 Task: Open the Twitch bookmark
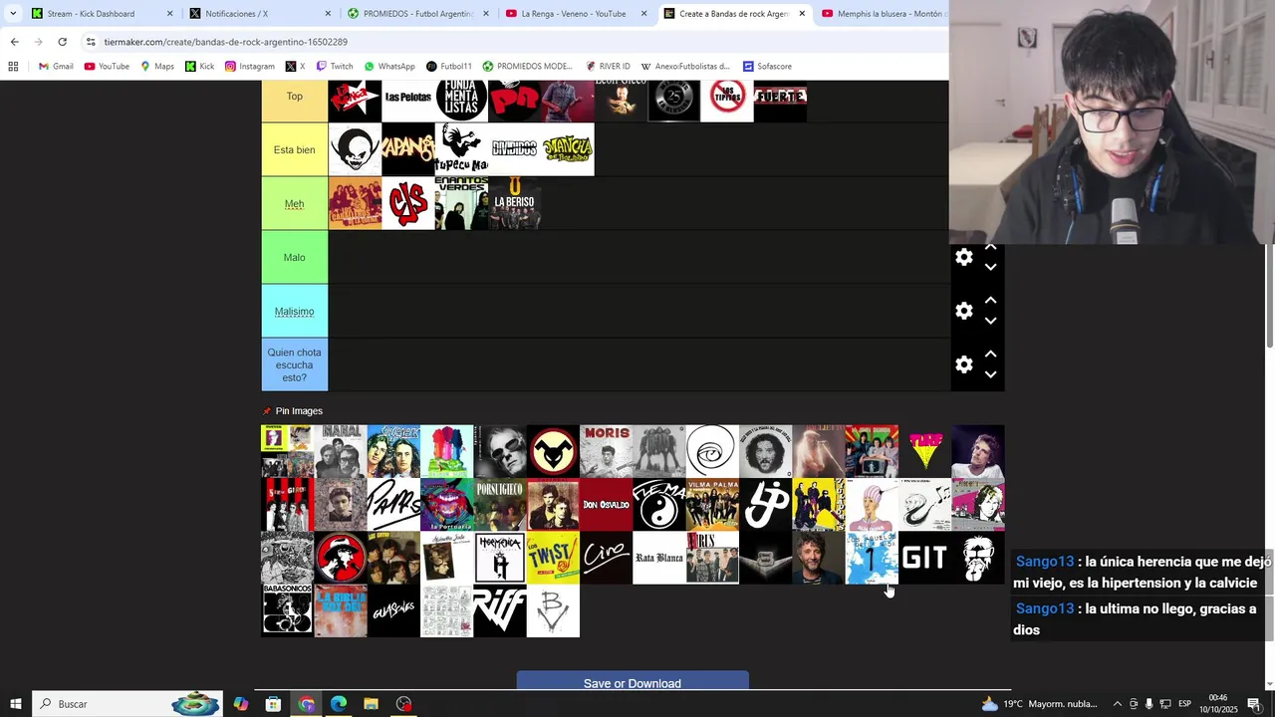click(334, 67)
